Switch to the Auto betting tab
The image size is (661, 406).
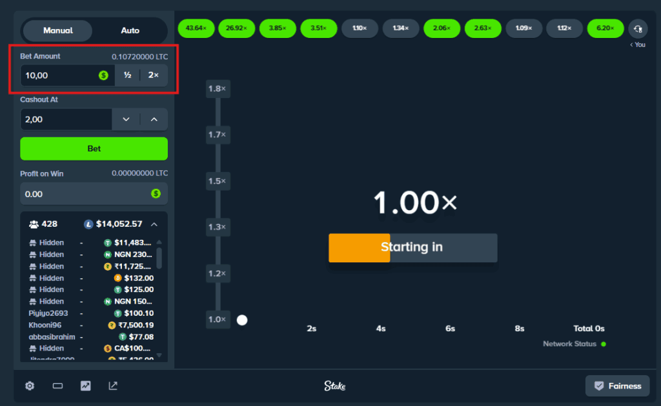click(130, 30)
